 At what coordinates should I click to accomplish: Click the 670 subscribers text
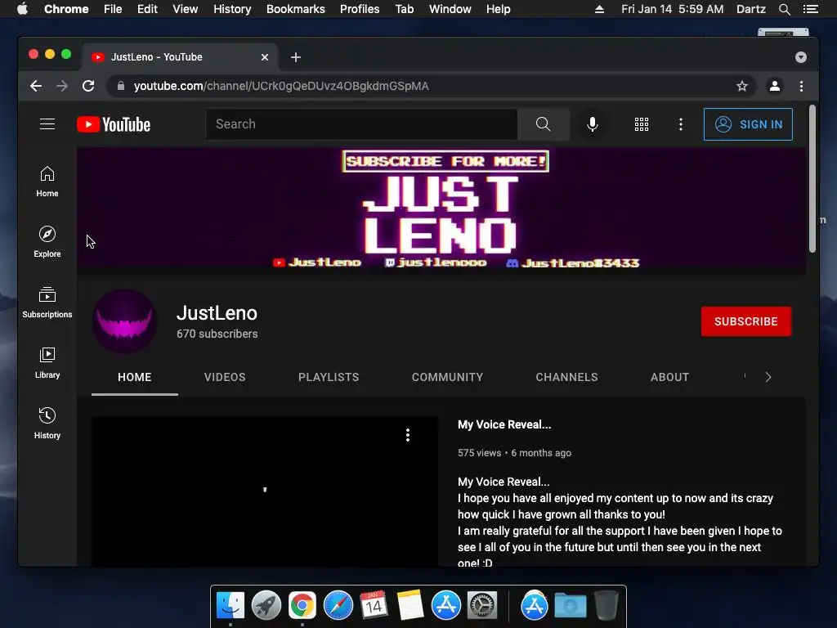217,334
